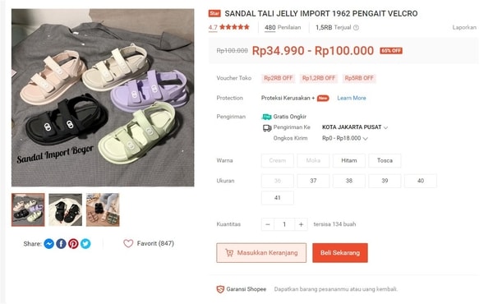Click the Favorit heart icon

(x=128, y=243)
